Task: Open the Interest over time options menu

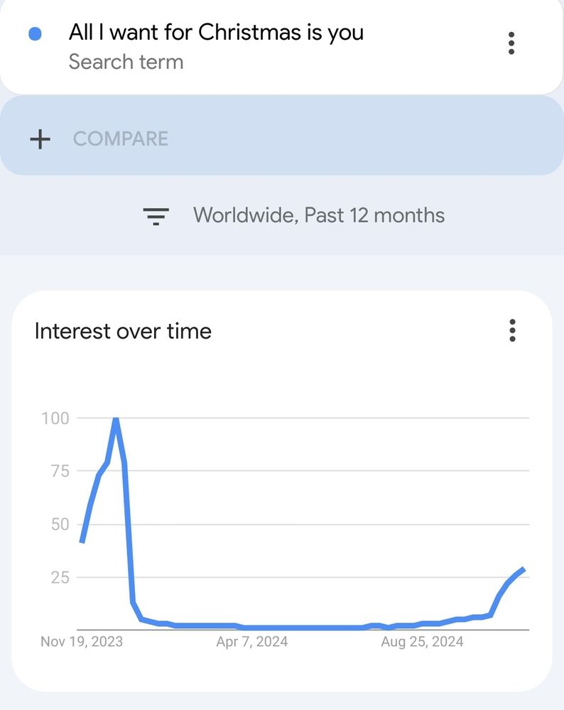Action: 511,332
